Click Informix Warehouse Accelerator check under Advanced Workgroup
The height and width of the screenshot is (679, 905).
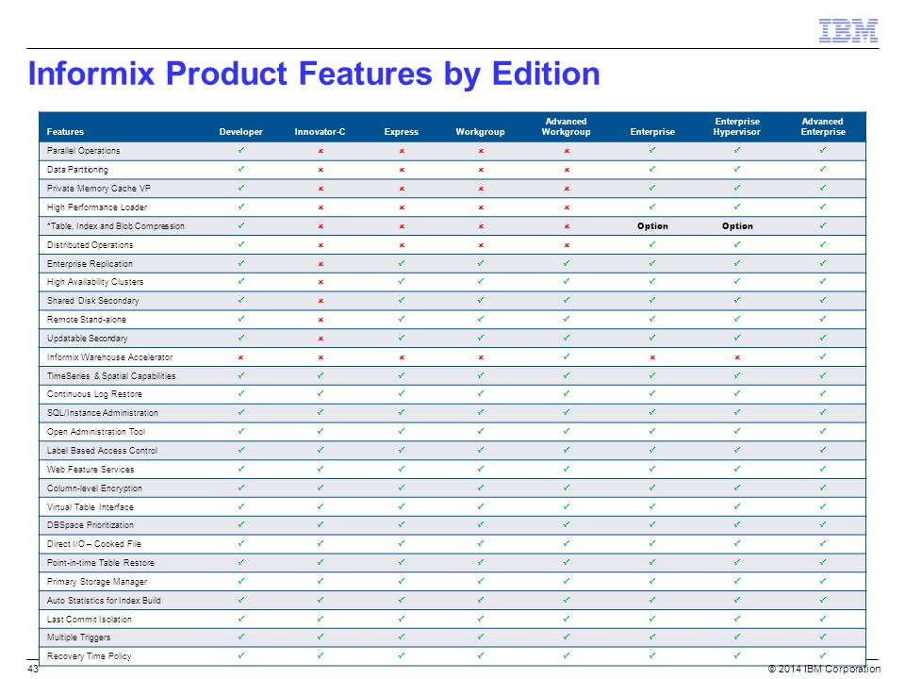coord(567,356)
